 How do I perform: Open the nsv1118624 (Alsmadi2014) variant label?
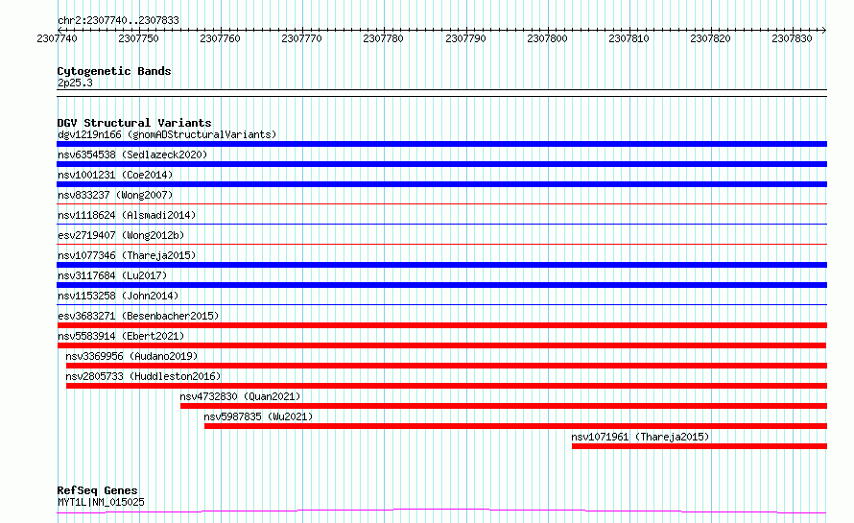pyautogui.click(x=127, y=215)
